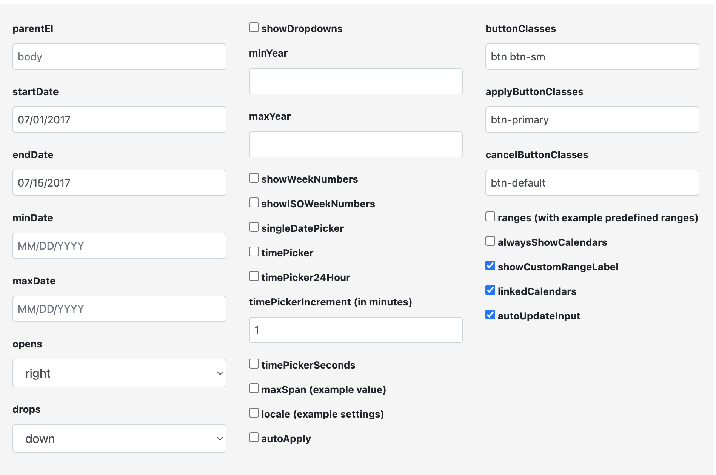
Task: Check the timePicker24Hour box
Action: pos(254,276)
